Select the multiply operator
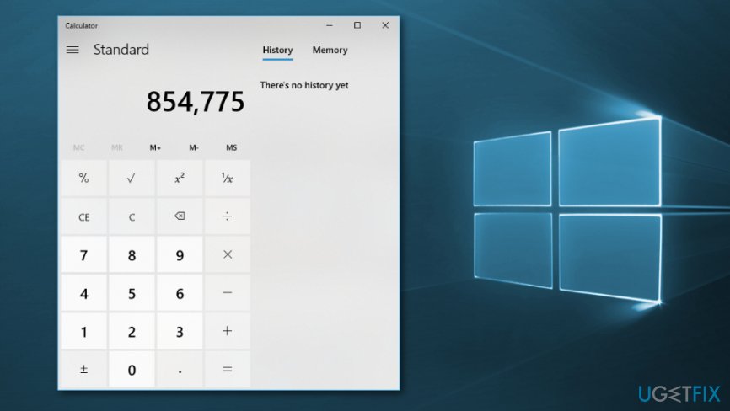The width and height of the screenshot is (730, 411). (228, 254)
